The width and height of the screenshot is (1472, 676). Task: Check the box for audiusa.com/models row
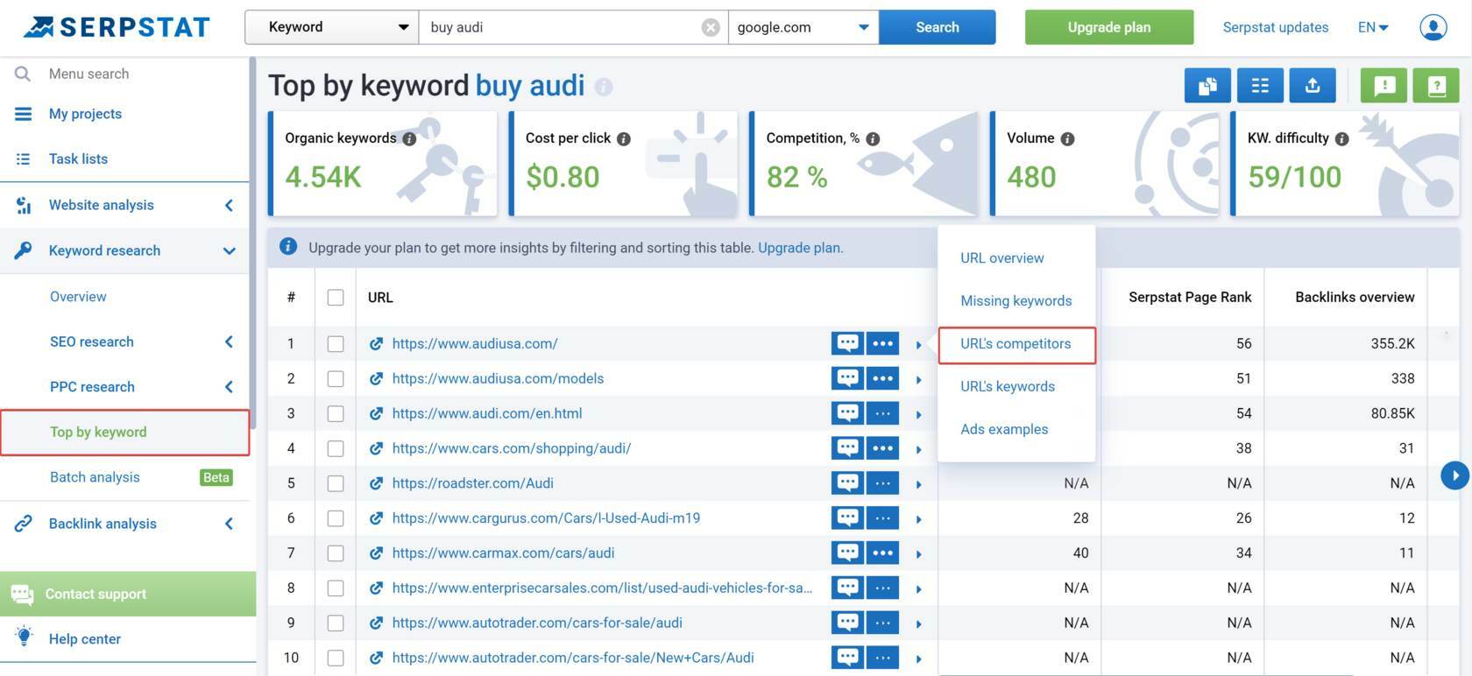coord(336,379)
